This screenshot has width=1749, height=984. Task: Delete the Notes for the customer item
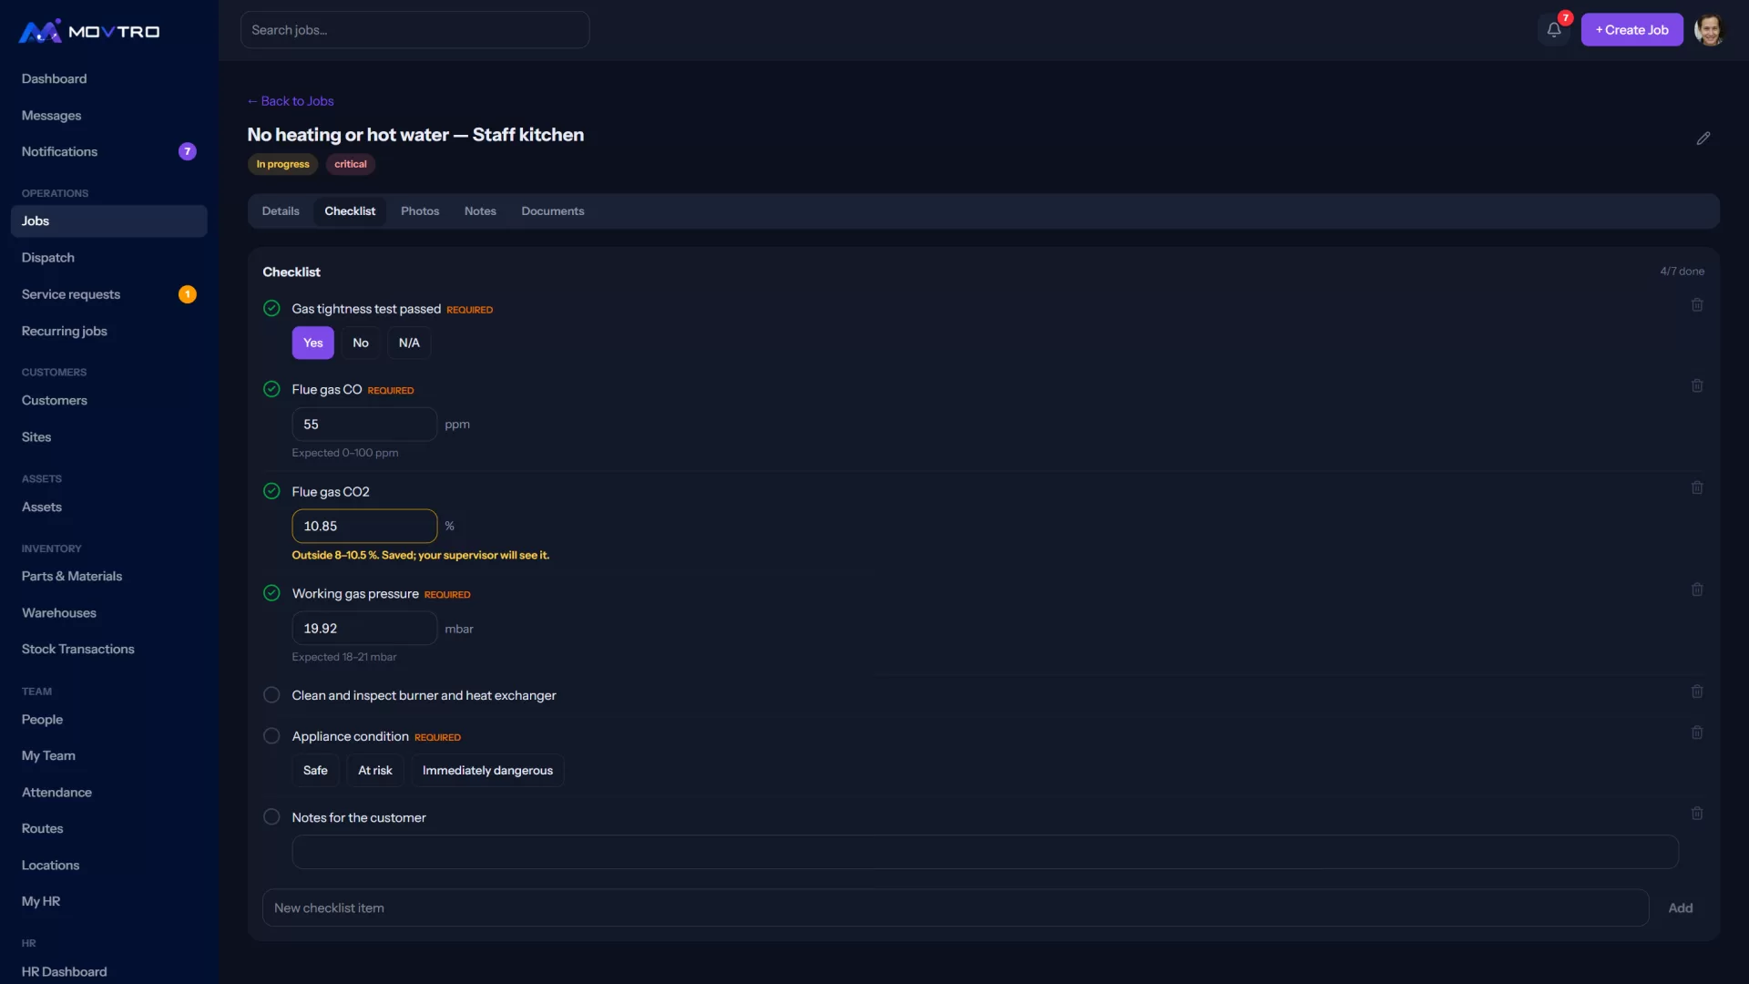(1697, 814)
